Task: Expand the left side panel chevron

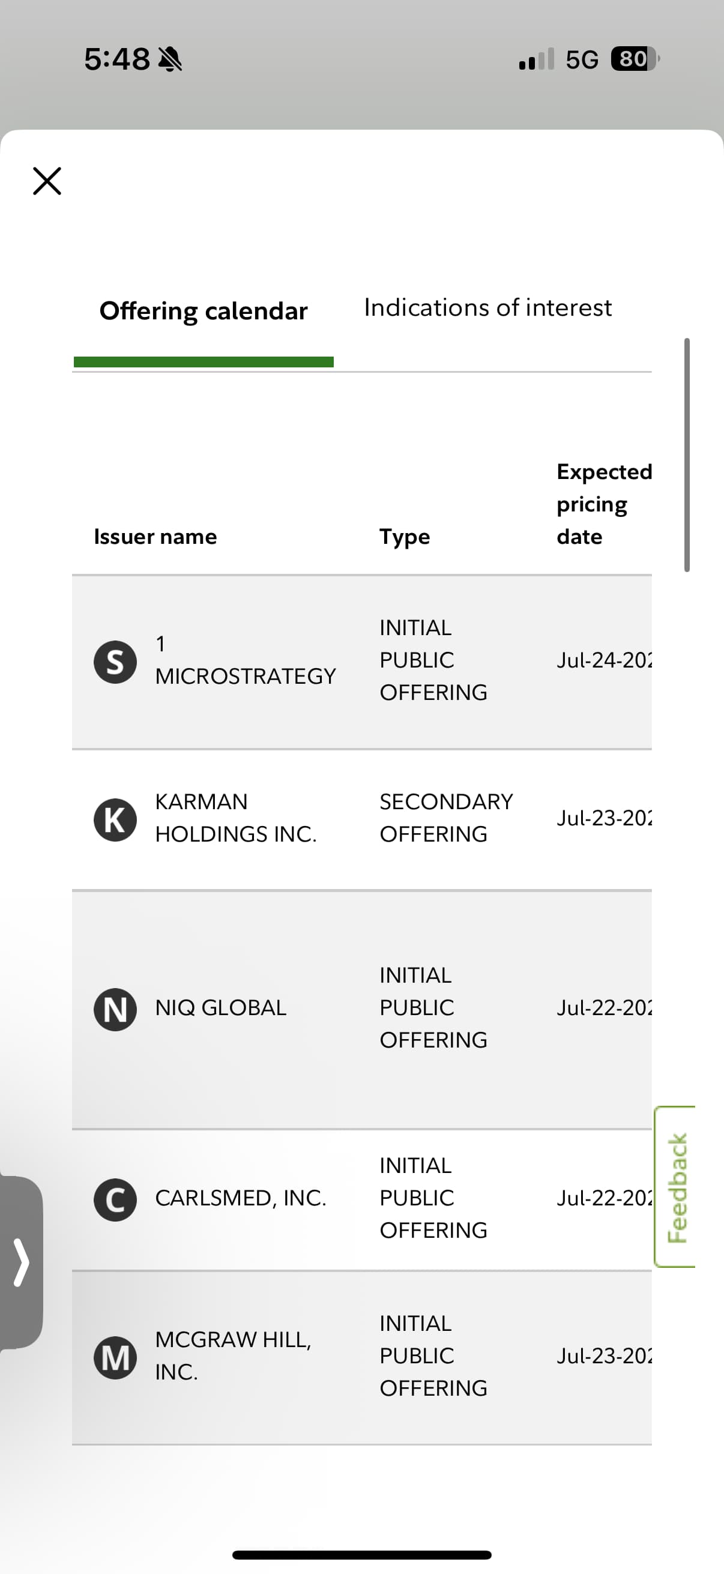Action: pos(22,1262)
